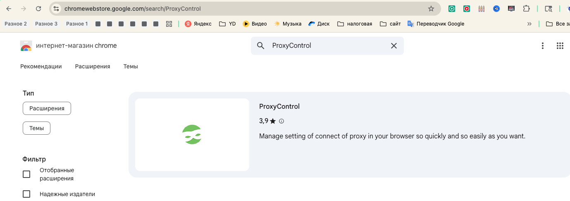The width and height of the screenshot is (570, 201).
Task: Clear the search with the X button
Action: [x=394, y=46]
